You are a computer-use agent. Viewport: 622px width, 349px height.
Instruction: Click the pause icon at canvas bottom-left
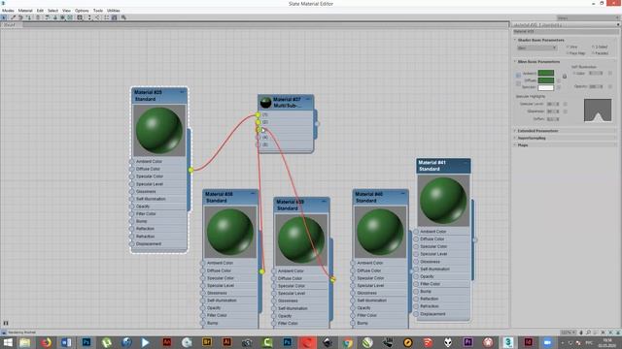point(6,323)
